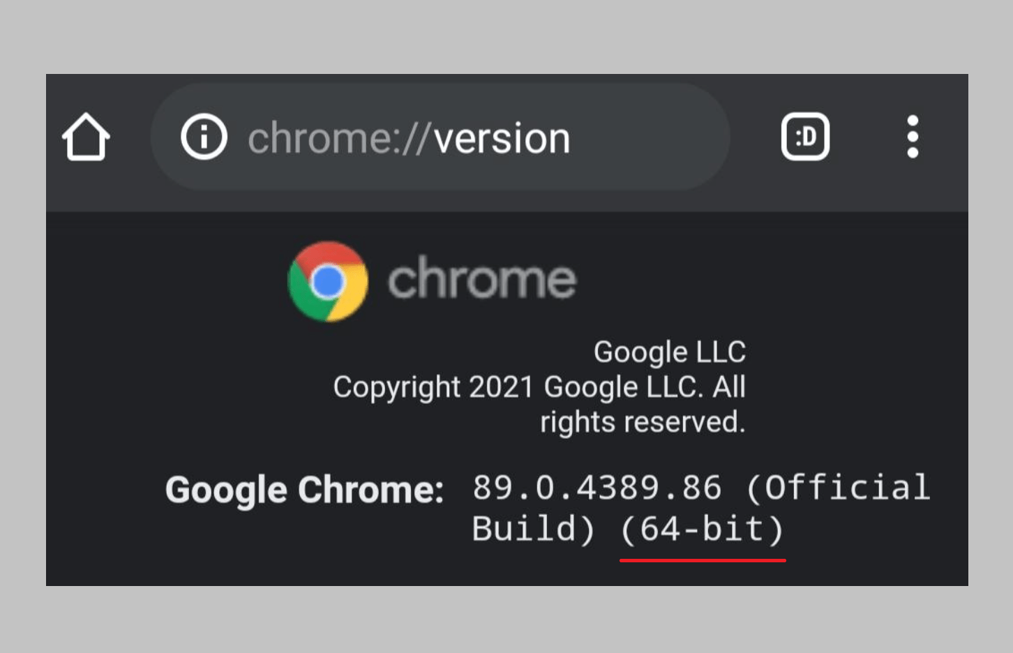Tap the ':D' icon to reveal tab options
This screenshot has height=653, width=1013.
point(806,137)
